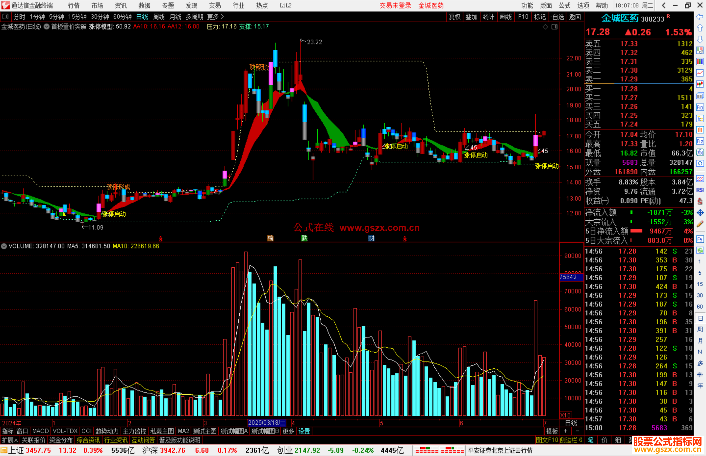The height and width of the screenshot is (456, 706).
Task: Click the up arrow icon in the right sidebar
Action: [x=700, y=28]
